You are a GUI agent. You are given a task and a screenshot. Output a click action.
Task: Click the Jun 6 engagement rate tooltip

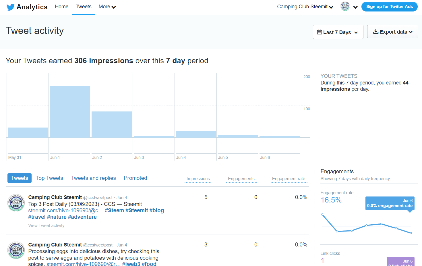click(390, 203)
